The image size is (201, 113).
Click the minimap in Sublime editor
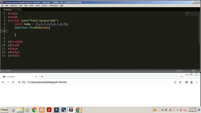click(x=192, y=13)
